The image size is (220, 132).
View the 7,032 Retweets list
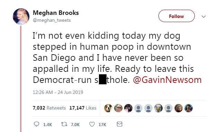point(49,108)
